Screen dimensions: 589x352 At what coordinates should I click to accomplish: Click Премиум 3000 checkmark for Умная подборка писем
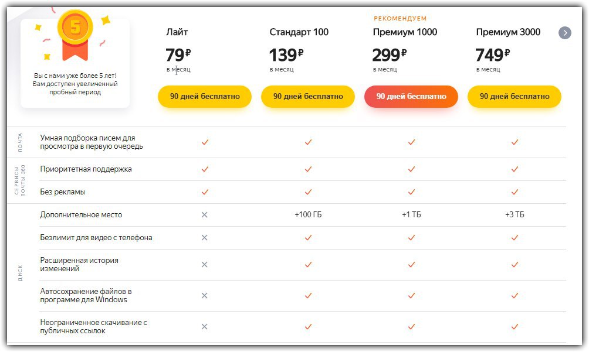pyautogui.click(x=514, y=142)
